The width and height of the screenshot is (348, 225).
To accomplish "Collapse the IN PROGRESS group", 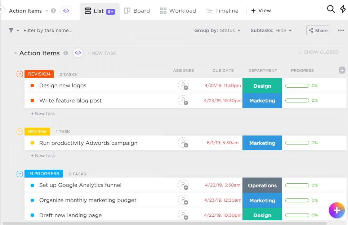I will (19, 174).
